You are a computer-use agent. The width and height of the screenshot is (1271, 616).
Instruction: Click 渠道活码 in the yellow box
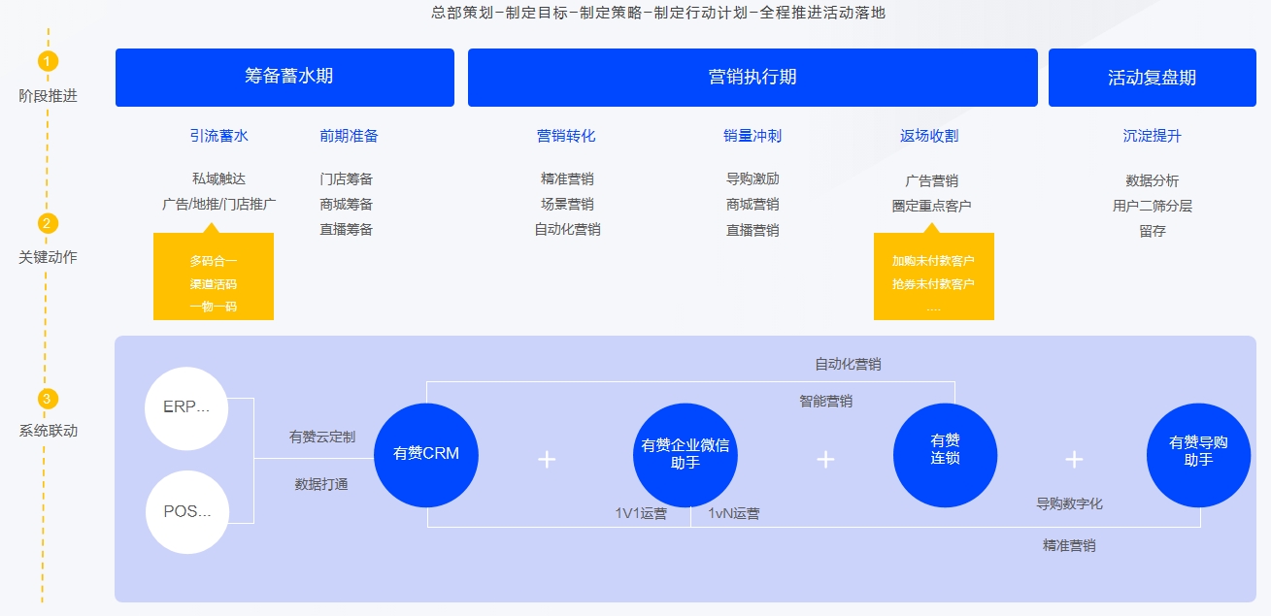(x=214, y=284)
